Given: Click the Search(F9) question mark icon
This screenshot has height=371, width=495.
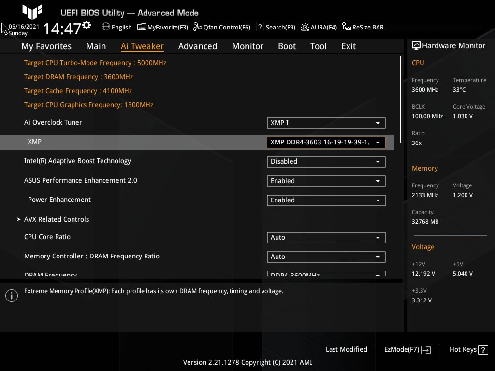Looking at the screenshot, I should tap(260, 27).
